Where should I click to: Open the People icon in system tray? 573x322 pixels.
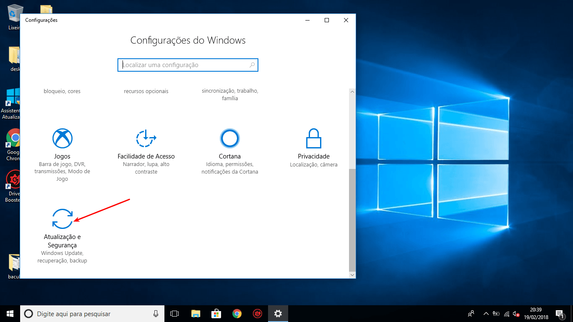pyautogui.click(x=471, y=314)
